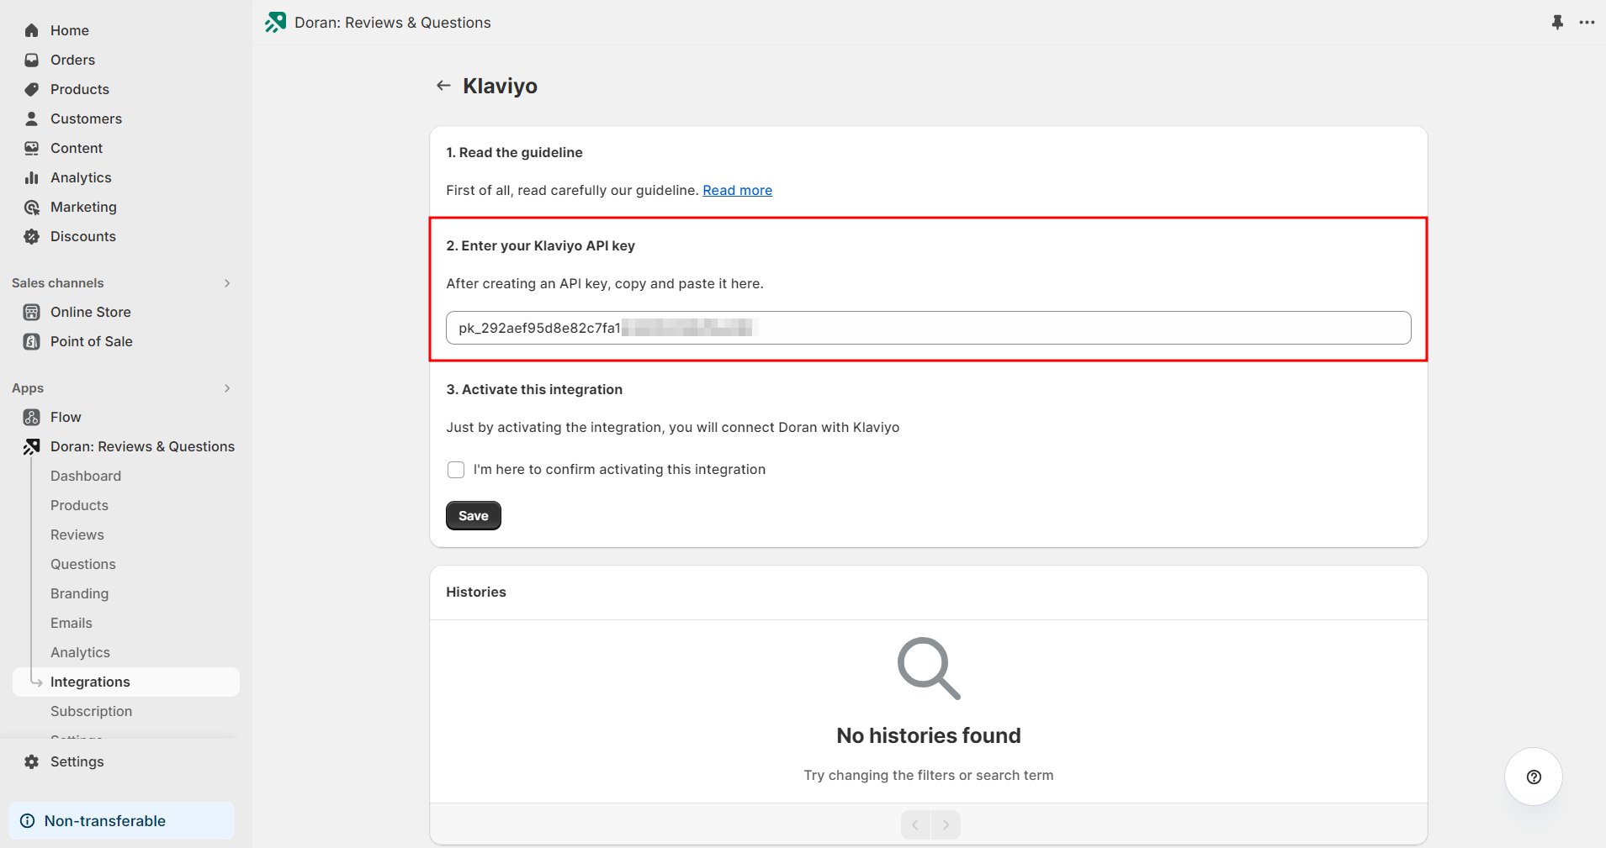Open the Reviews submenu item
Image resolution: width=1606 pixels, height=848 pixels.
click(77, 535)
